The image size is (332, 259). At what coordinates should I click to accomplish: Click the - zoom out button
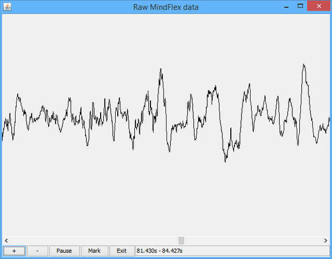[37, 251]
